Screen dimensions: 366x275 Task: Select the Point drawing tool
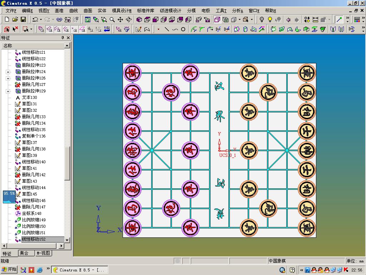(x=158, y=29)
